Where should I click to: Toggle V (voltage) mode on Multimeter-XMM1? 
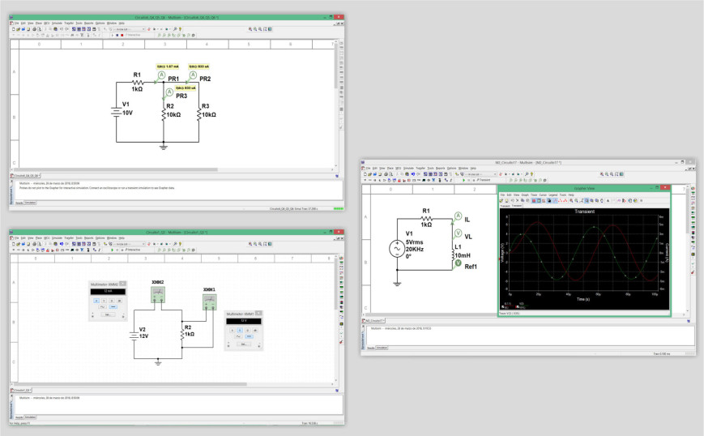(x=238, y=330)
